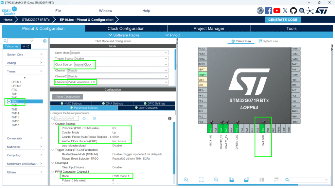Zoom out of the pinout view

216,180
